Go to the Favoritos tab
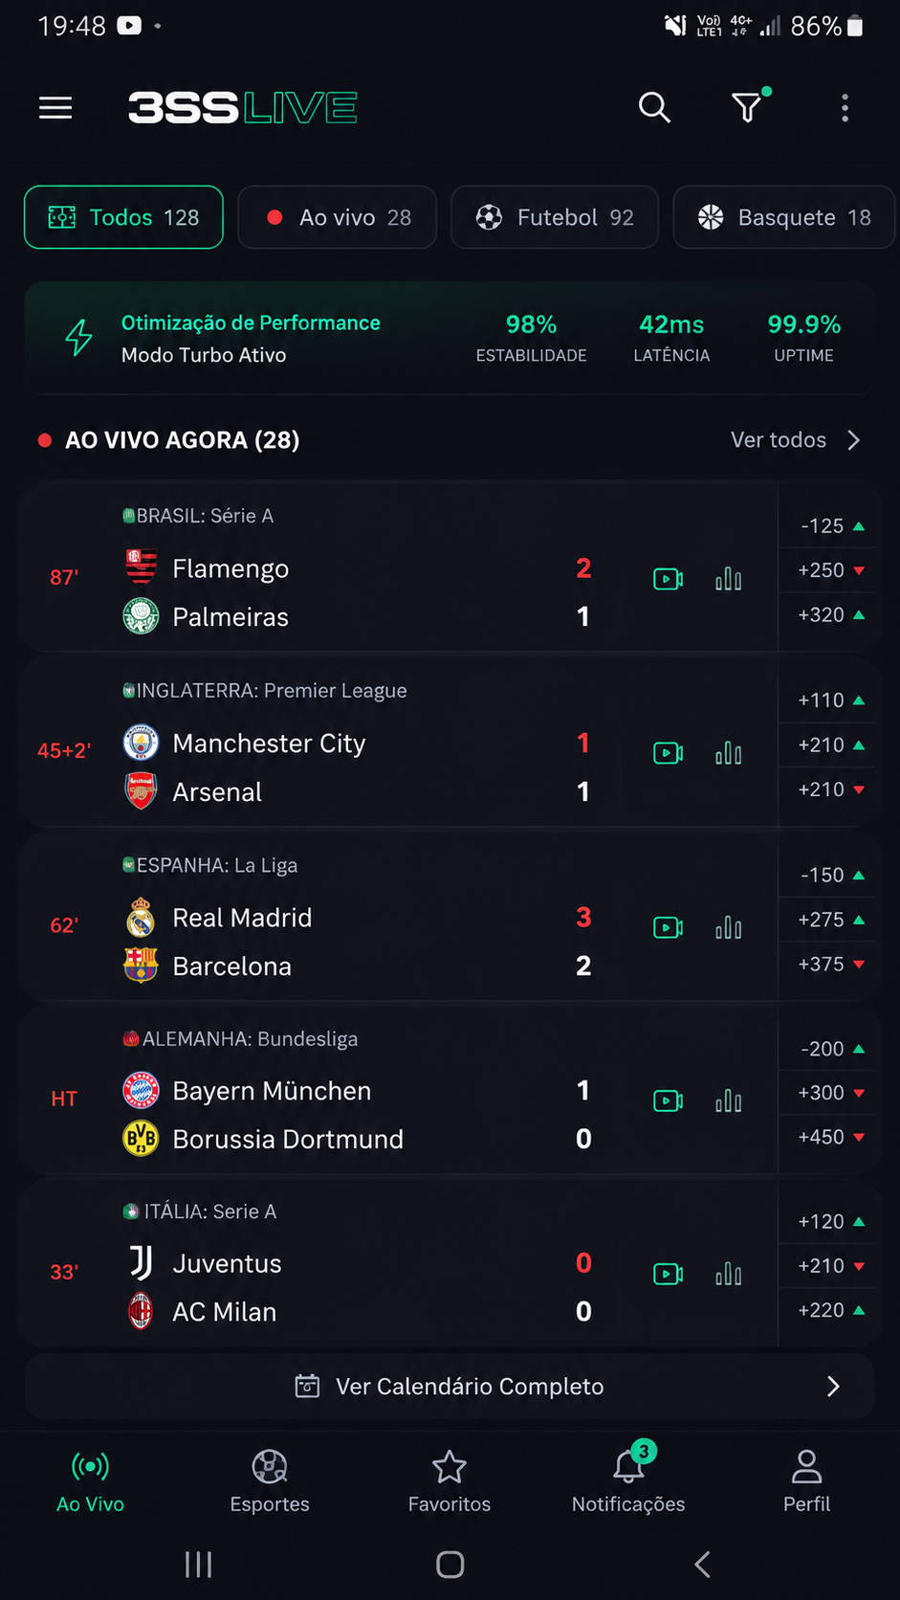The width and height of the screenshot is (900, 1600). 450,1480
